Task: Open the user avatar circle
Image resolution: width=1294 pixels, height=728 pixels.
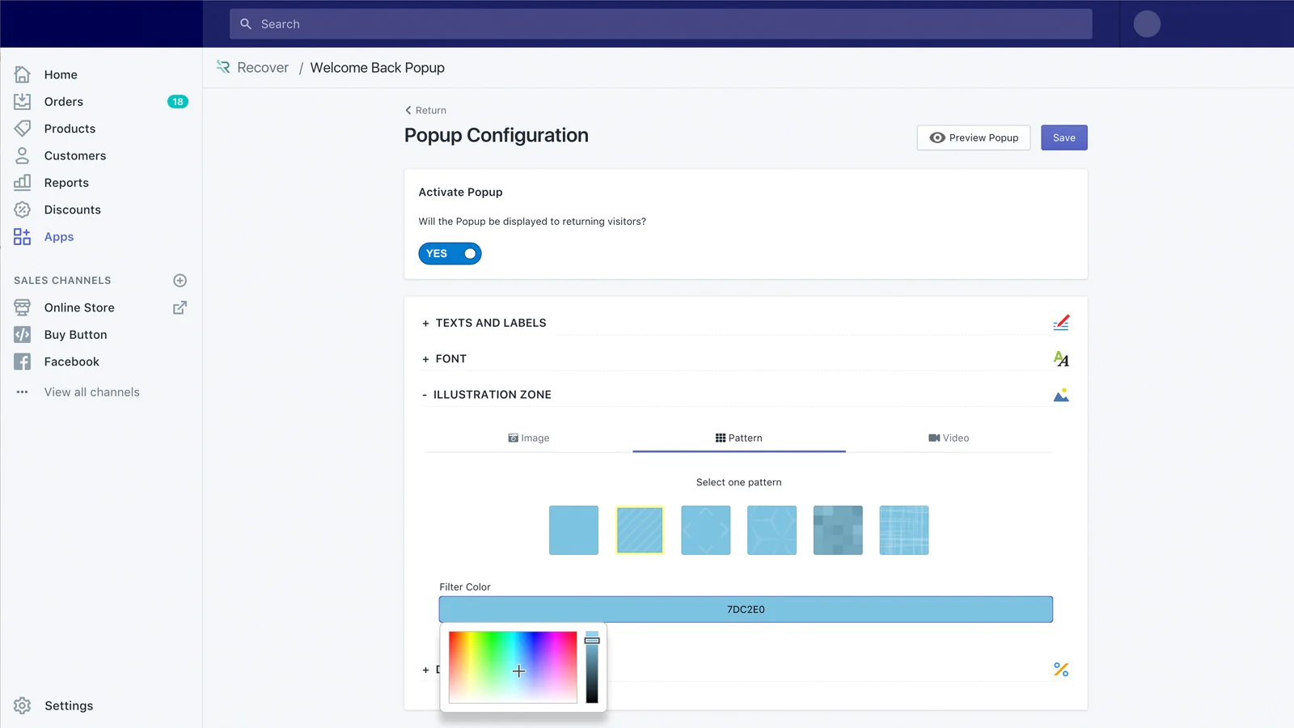Action: 1147,24
